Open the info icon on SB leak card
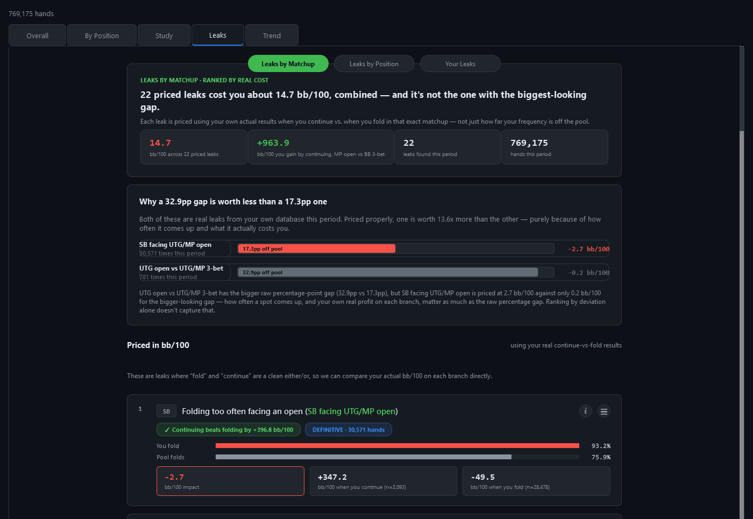753x519 pixels. click(x=586, y=411)
